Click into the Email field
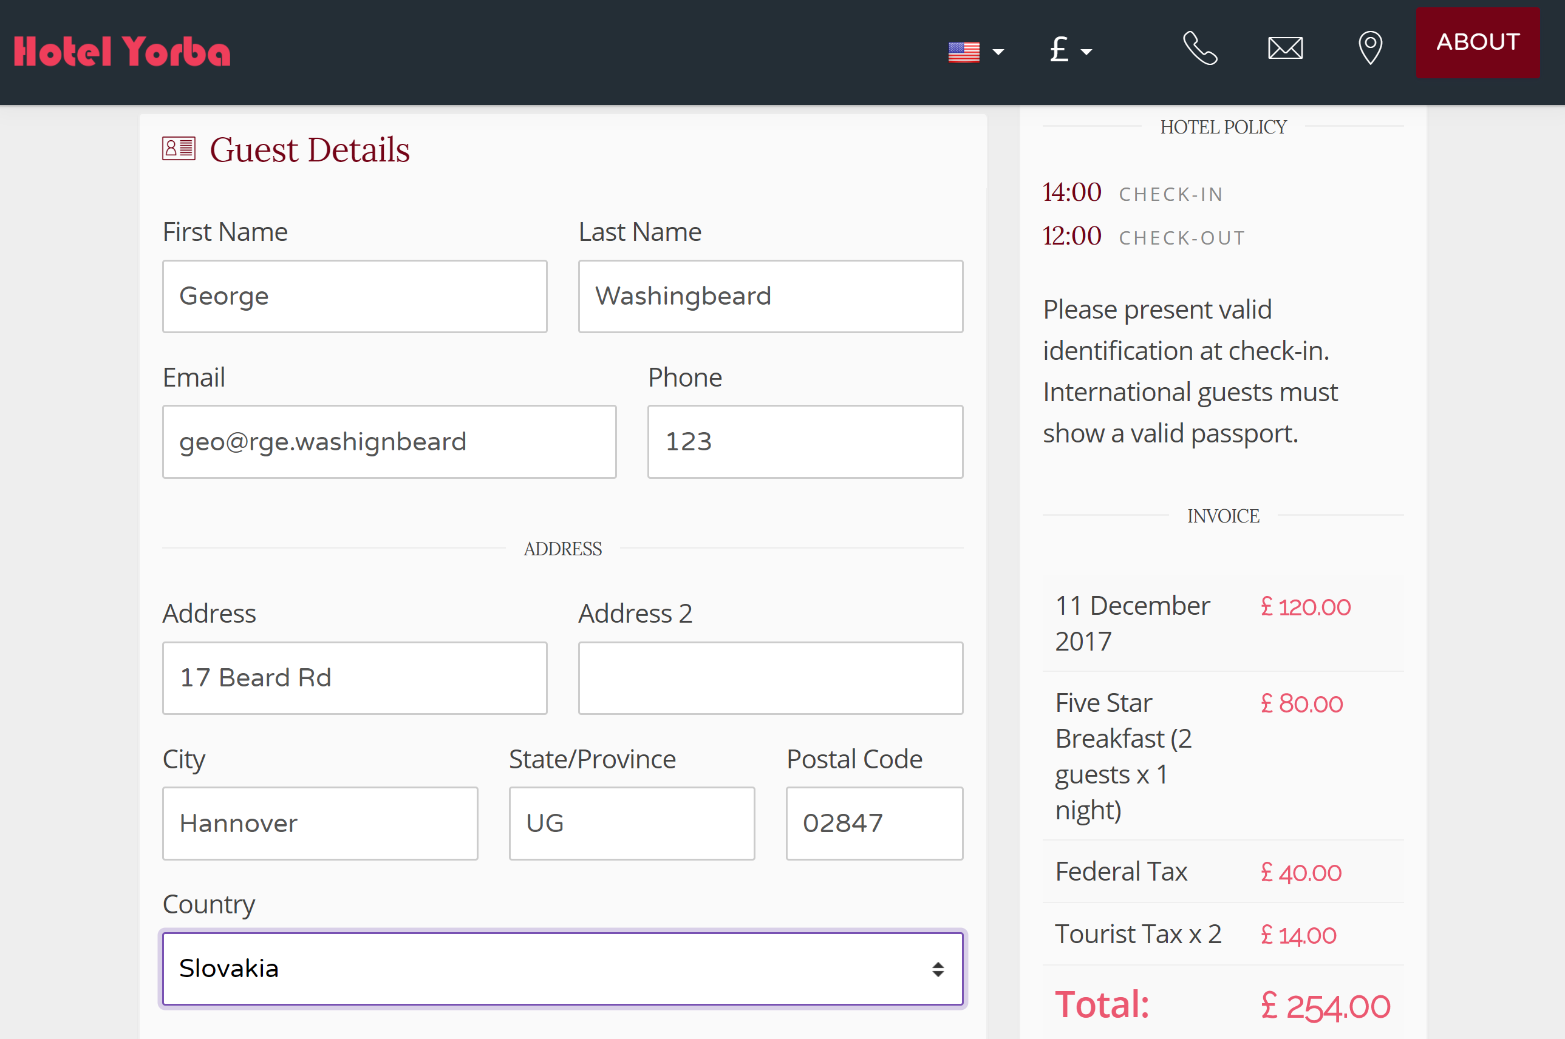Viewport: 1565px width, 1039px height. pos(389,442)
